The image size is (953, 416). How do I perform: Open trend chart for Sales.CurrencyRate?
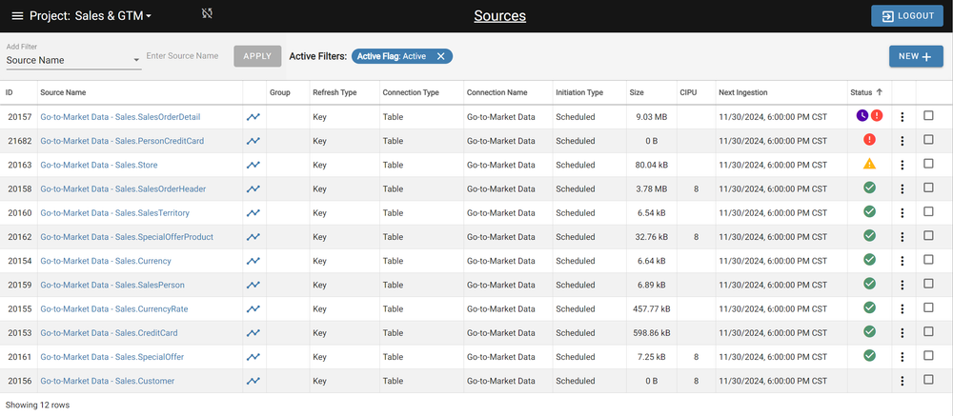253,309
